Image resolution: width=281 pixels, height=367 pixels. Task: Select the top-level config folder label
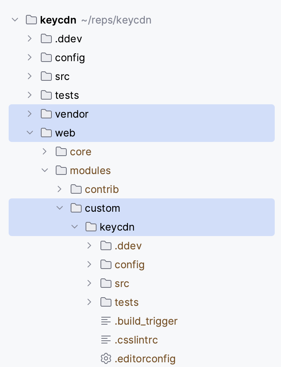(70, 58)
